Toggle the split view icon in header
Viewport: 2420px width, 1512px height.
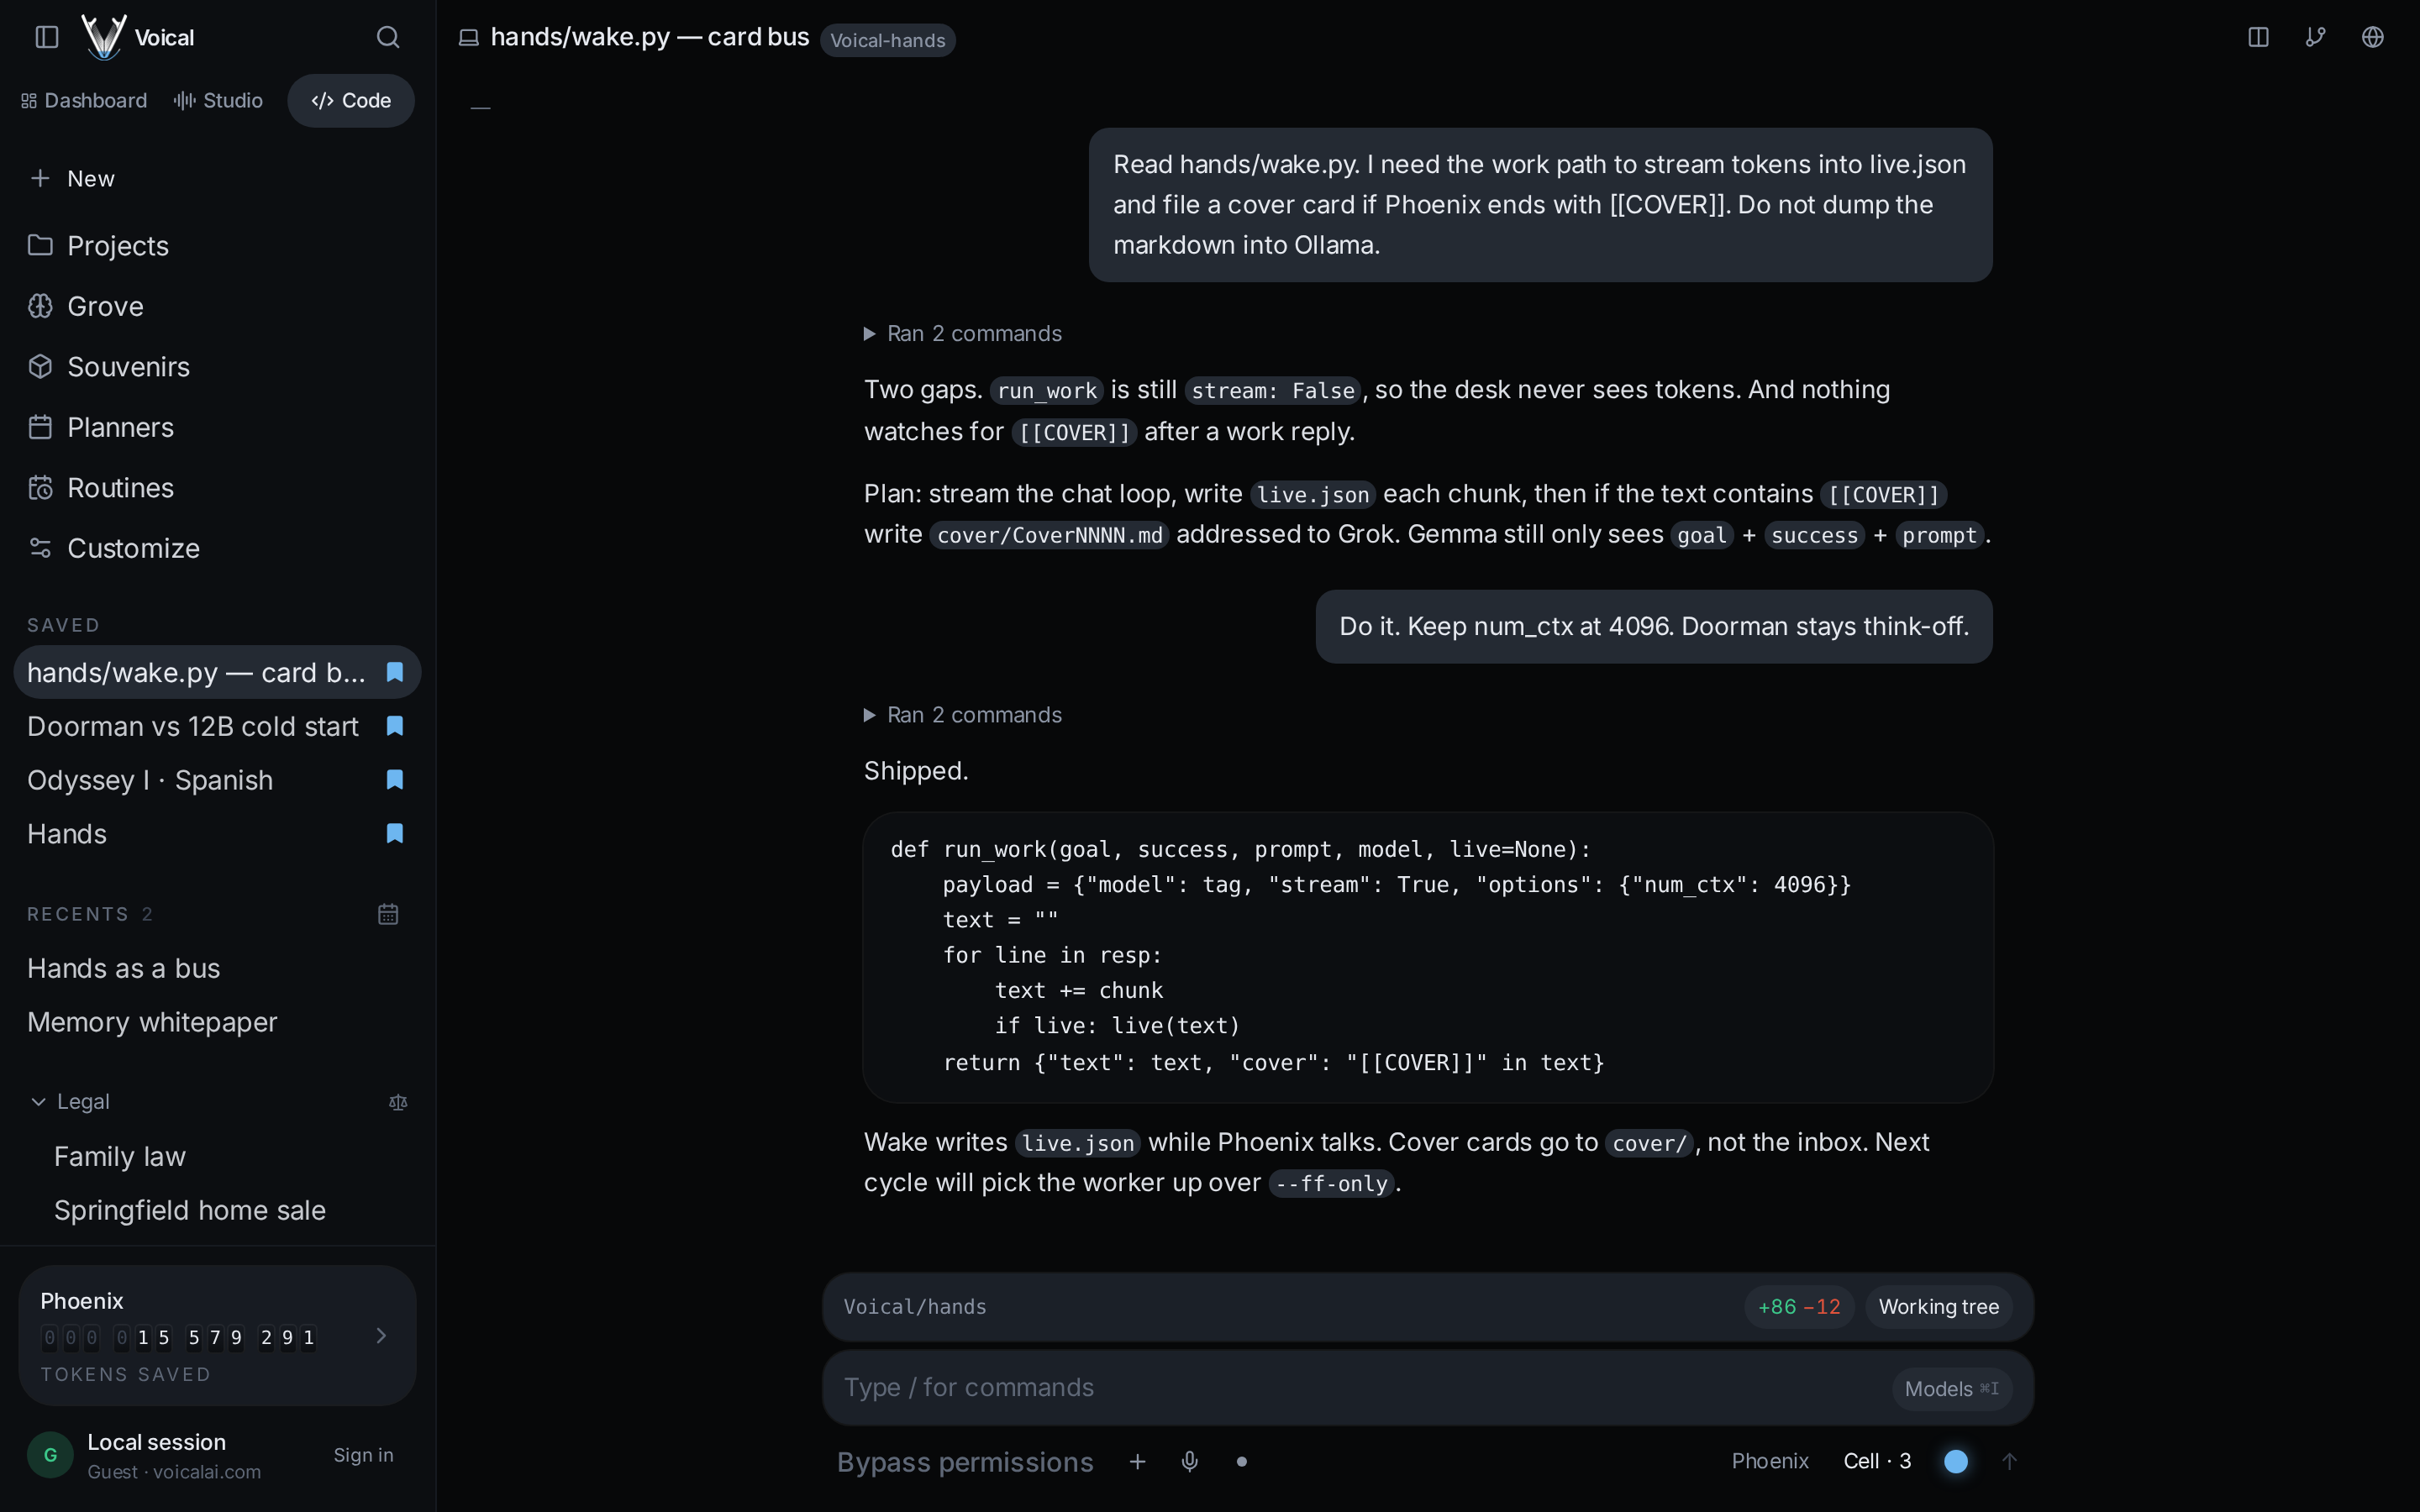(x=2258, y=37)
